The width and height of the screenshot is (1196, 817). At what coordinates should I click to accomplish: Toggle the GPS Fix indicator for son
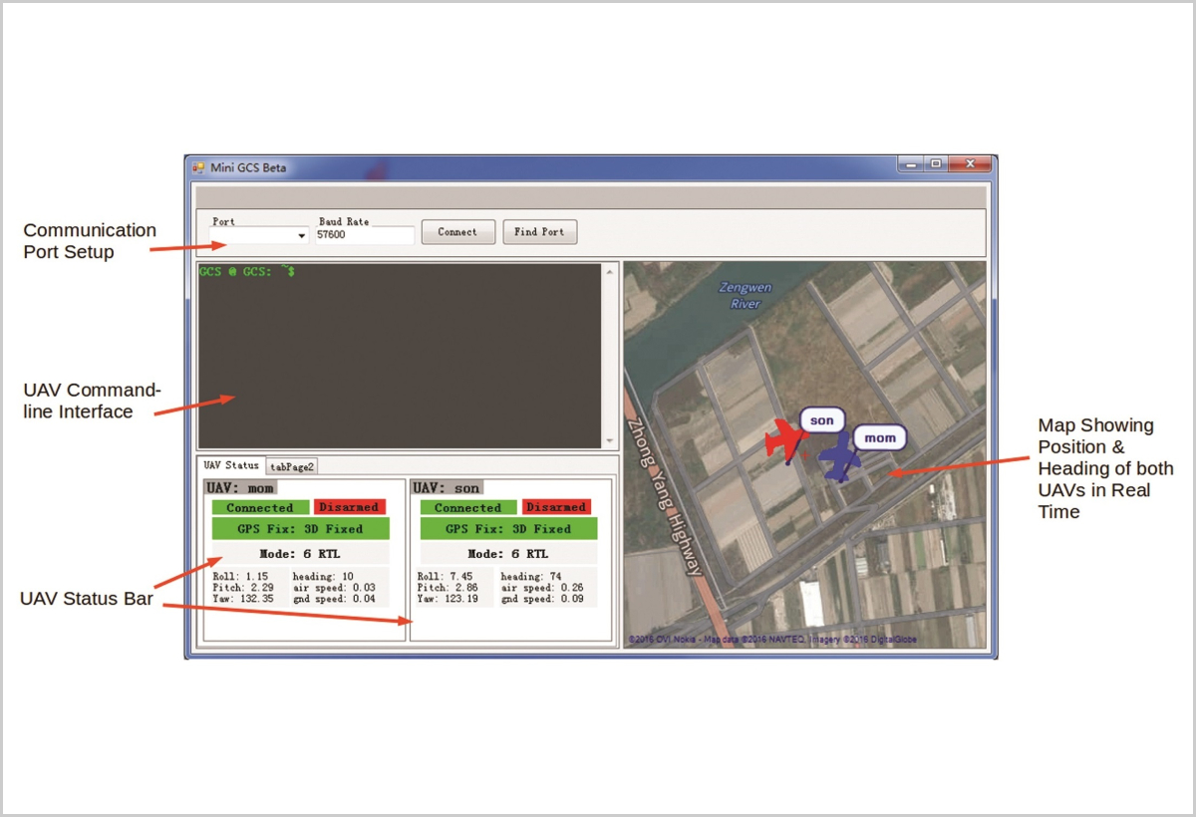(509, 529)
